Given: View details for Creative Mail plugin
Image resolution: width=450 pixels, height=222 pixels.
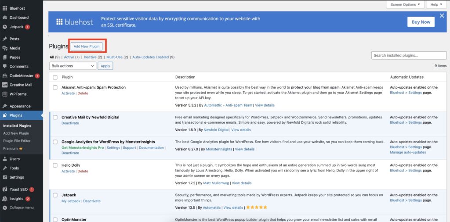Looking at the screenshot, I should (x=241, y=130).
